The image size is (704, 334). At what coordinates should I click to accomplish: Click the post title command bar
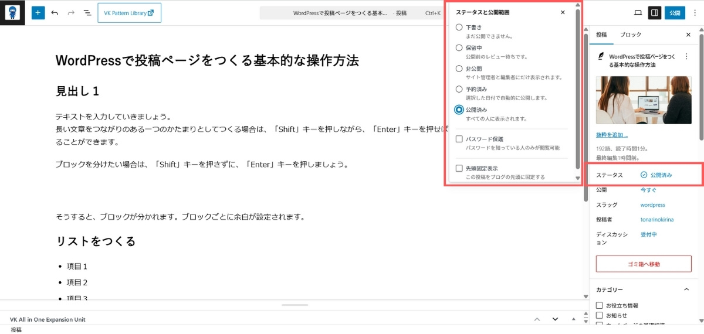point(352,13)
